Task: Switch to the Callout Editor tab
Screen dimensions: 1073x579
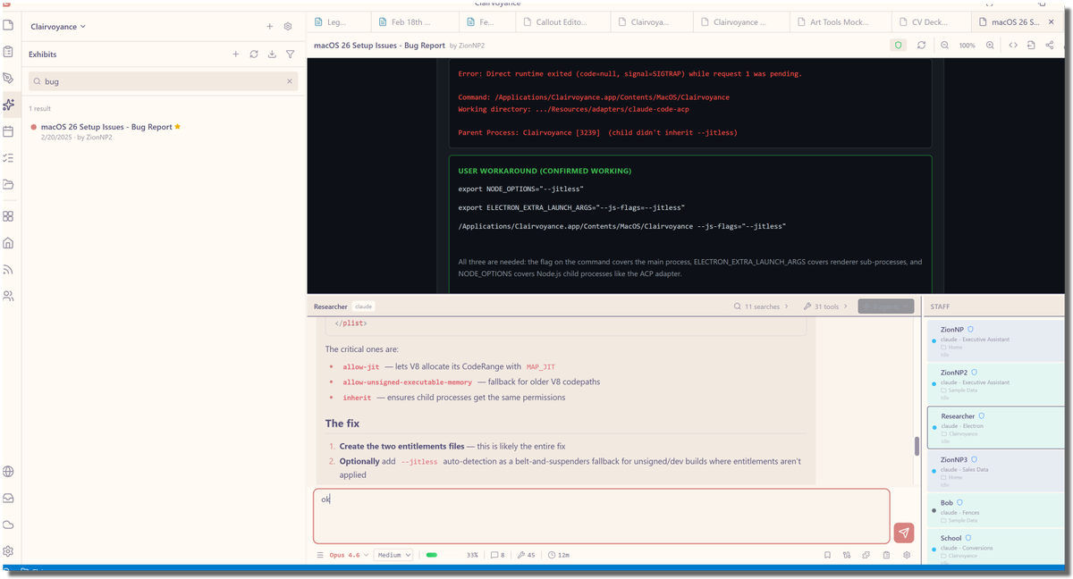Action: coord(562,21)
